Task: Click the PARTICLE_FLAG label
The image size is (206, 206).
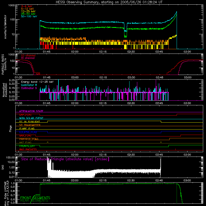Action: [29, 139]
